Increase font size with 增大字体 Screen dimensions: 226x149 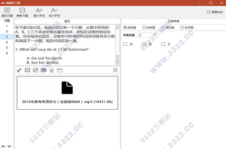coord(39,10)
